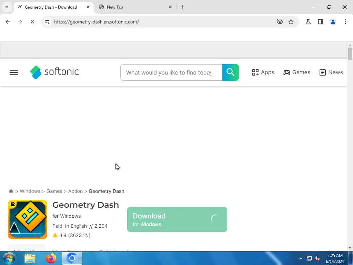Click the 4.4 star rating

59,235
